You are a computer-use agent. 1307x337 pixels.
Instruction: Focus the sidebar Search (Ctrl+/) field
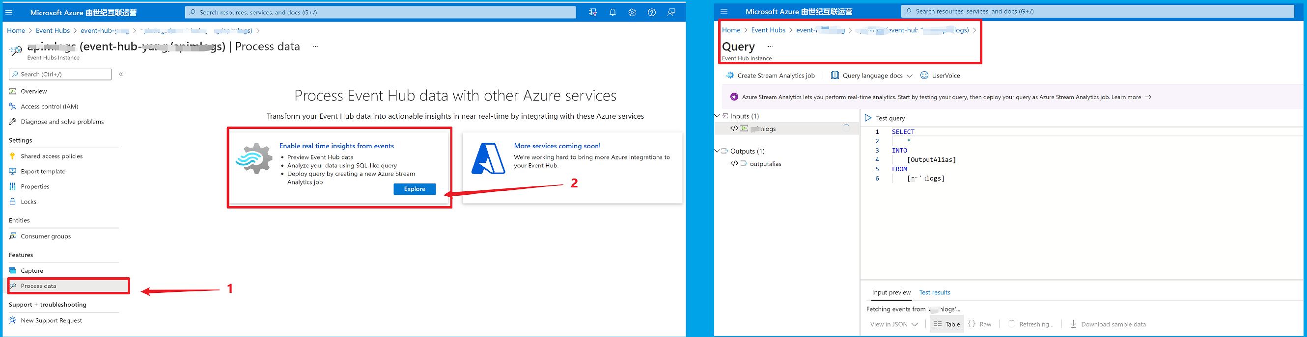tap(61, 75)
